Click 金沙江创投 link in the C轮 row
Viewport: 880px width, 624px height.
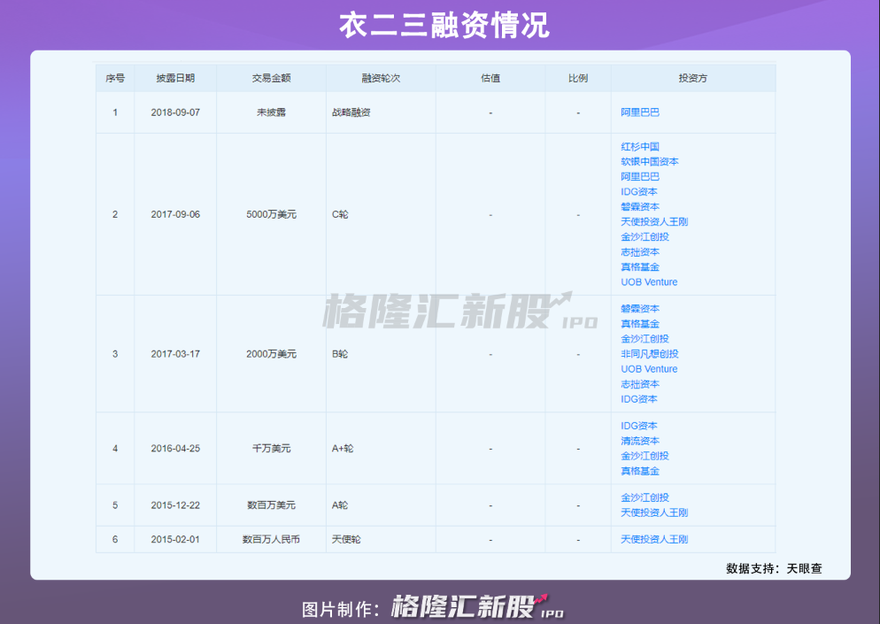coord(645,237)
